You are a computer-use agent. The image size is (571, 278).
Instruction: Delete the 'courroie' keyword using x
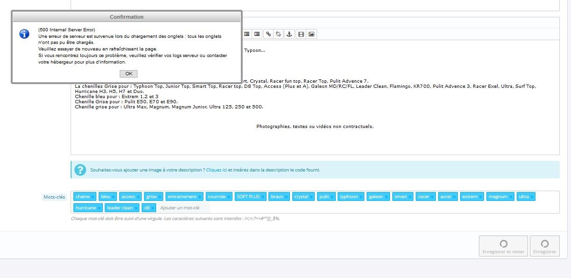point(229,197)
